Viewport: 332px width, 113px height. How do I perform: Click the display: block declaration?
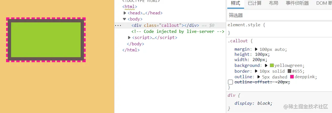pos(254,103)
